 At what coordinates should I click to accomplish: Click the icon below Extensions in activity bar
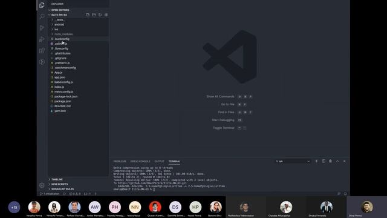42,62
